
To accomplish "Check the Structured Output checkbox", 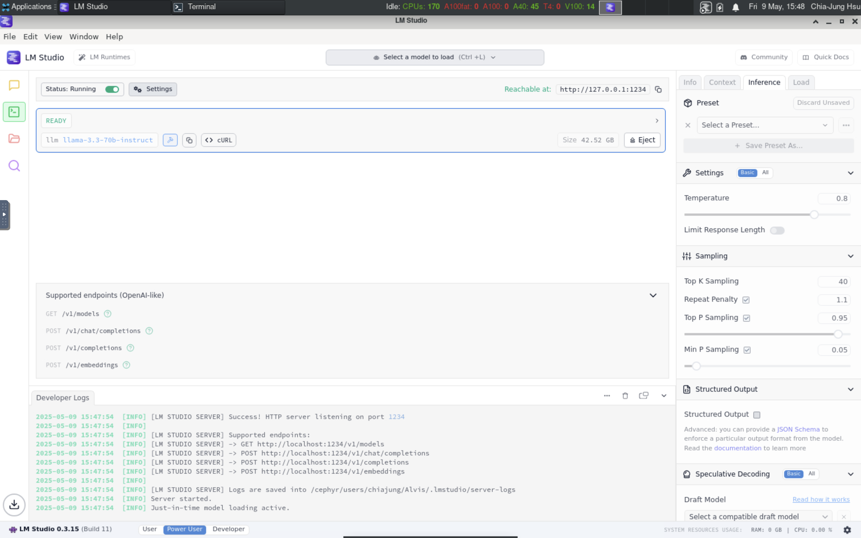I will tap(757, 414).
